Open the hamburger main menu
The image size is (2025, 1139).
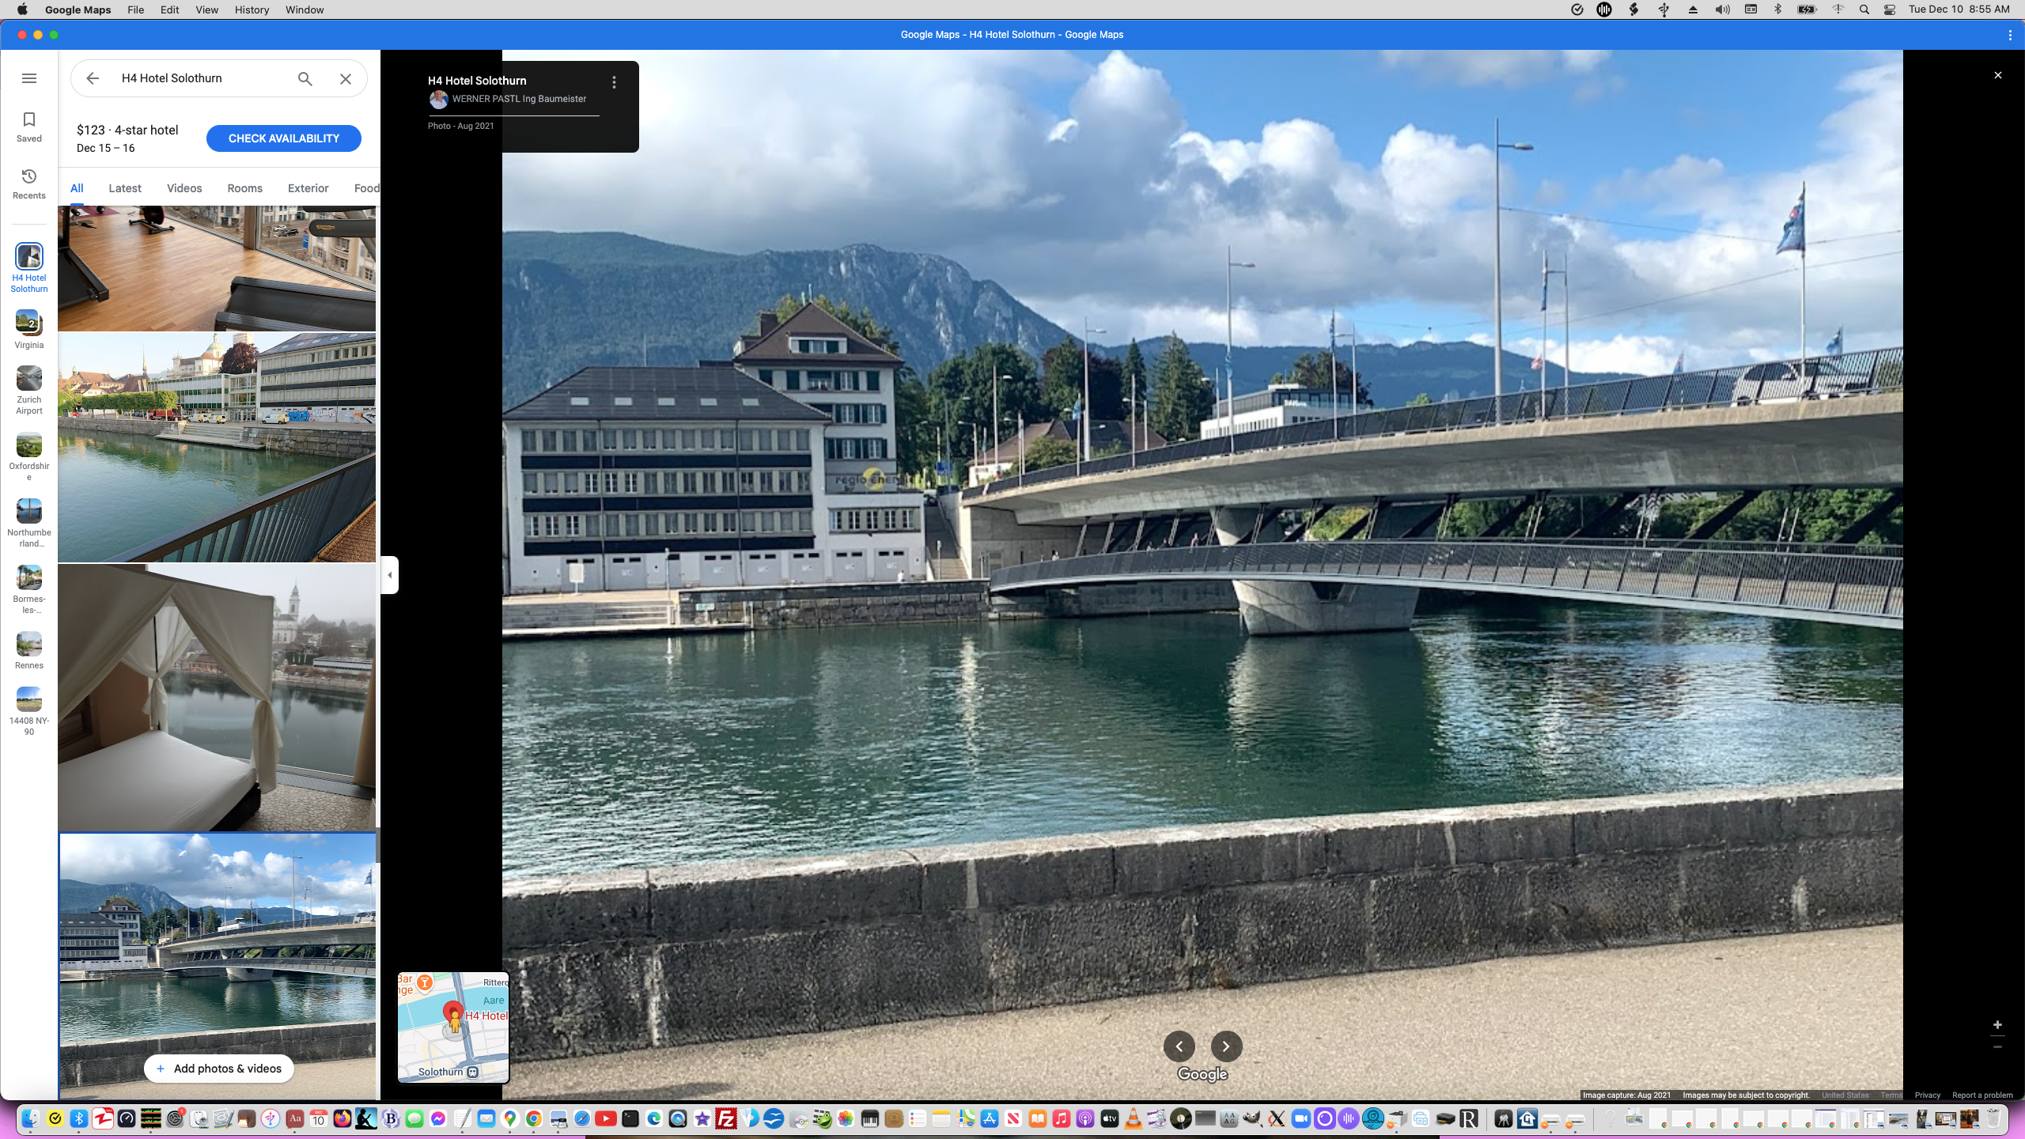pyautogui.click(x=29, y=78)
